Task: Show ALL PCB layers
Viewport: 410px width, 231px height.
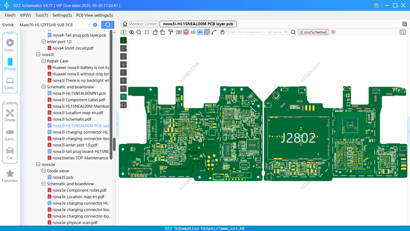Action: tap(123, 105)
